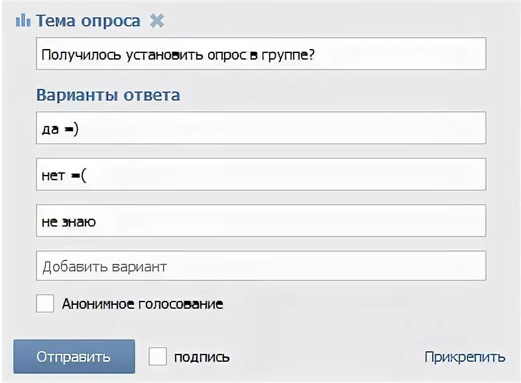Click the "Добавить вариант" empty field
The width and height of the screenshot is (521, 383).
[261, 266]
